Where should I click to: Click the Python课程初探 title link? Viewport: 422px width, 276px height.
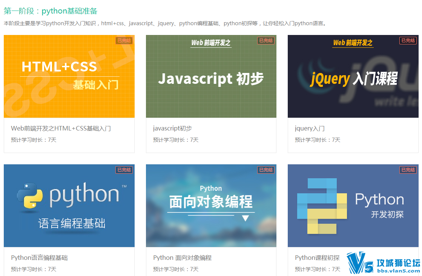point(317,258)
